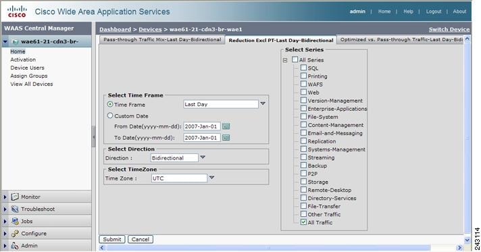Viewport: 481px width, 252px height.
Task: Click the Configure section icon
Action: click(x=15, y=233)
